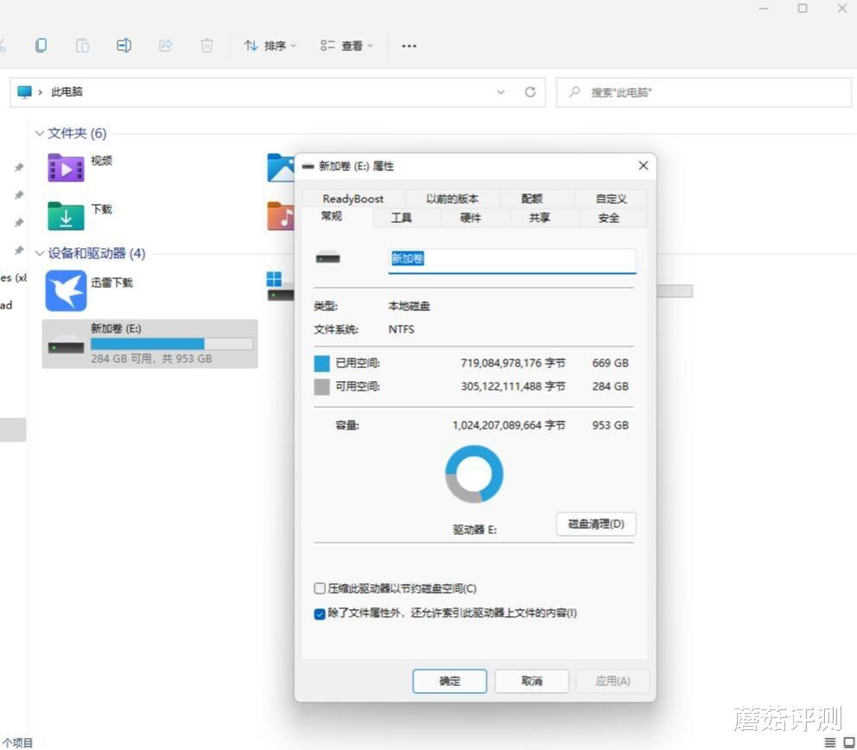Select the Rename icon in the toolbar
This screenshot has height=750, width=857.
point(124,45)
